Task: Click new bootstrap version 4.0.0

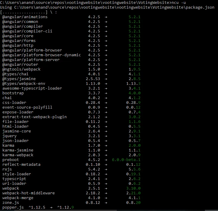Action: click(x=134, y=93)
